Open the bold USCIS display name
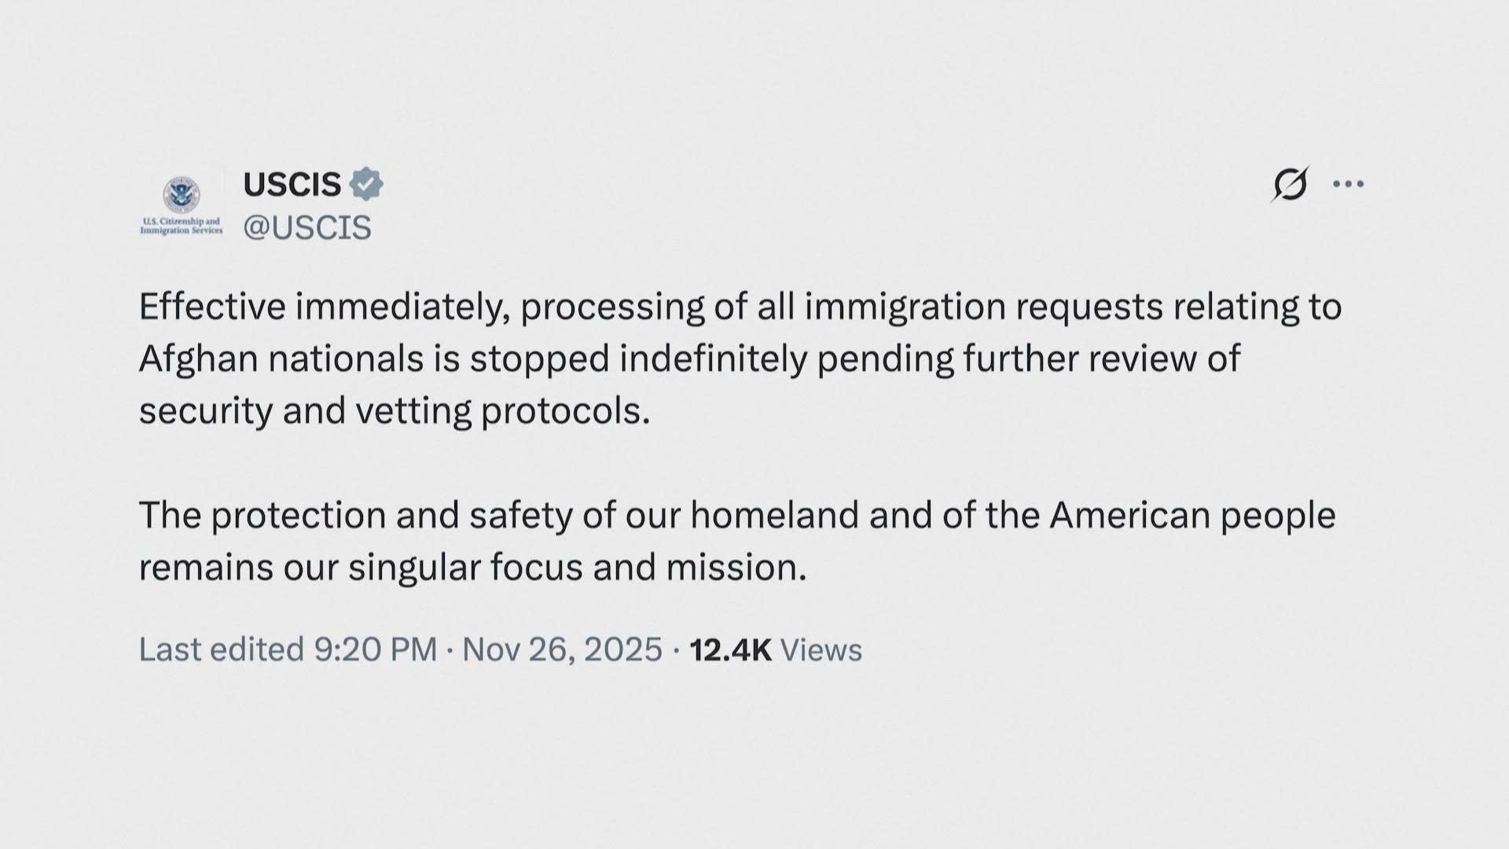The image size is (1509, 849). [x=292, y=185]
